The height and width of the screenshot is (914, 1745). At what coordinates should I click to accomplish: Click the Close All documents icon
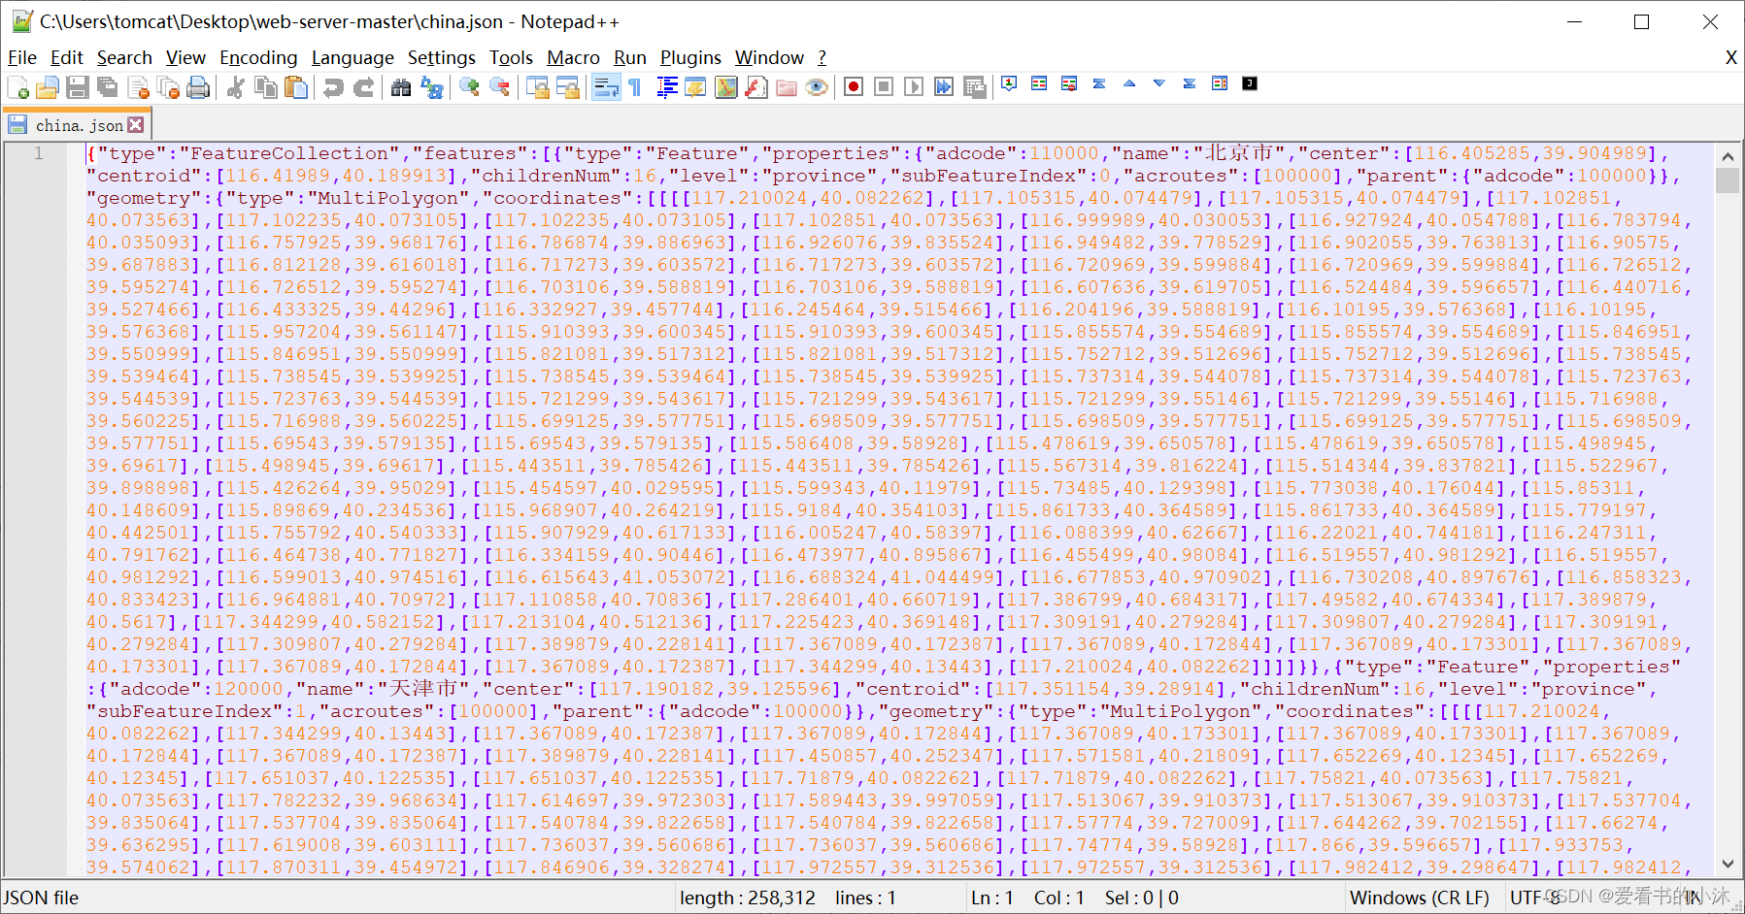pos(168,87)
